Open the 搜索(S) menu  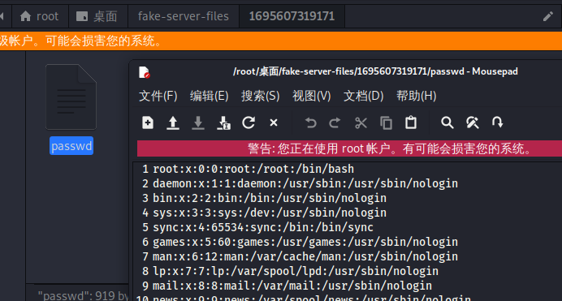pyautogui.click(x=260, y=96)
